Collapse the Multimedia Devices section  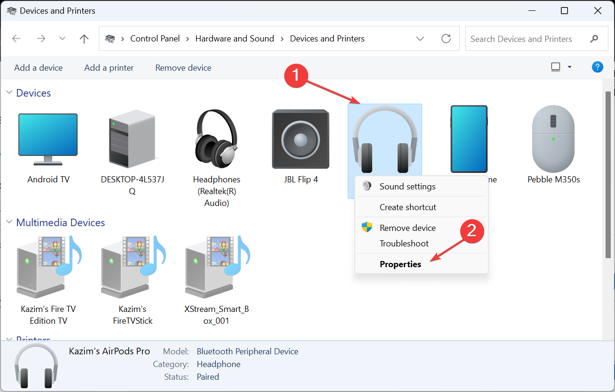click(x=9, y=222)
